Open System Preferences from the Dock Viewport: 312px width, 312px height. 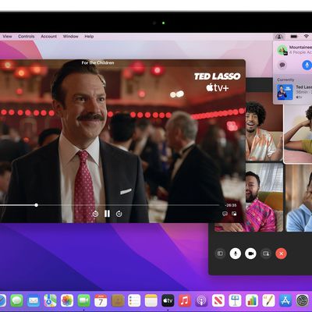tap(302, 301)
